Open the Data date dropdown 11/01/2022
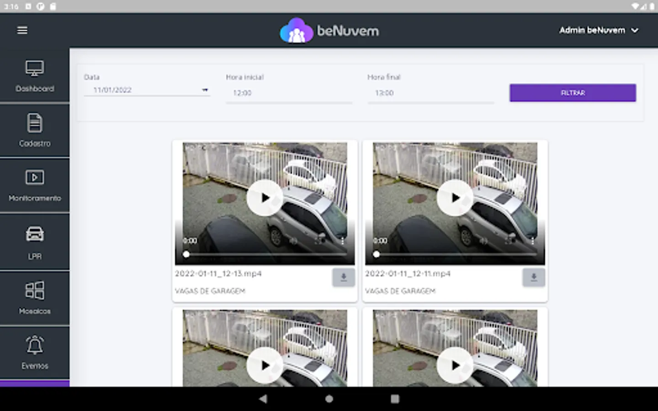Screen dimensions: 658x411 147,90
